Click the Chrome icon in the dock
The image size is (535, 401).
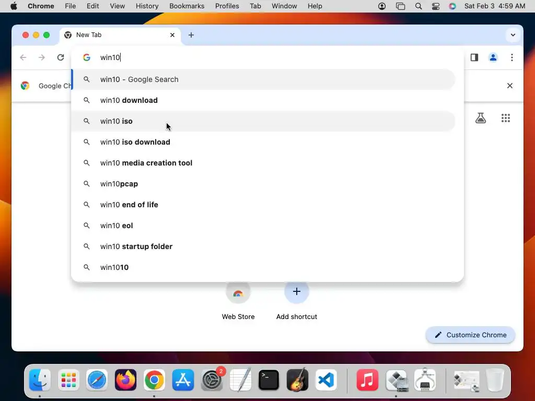click(154, 380)
